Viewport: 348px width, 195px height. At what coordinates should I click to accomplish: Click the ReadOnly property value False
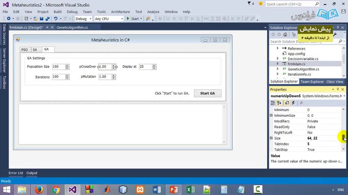coord(311,127)
